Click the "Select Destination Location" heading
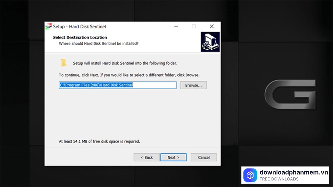The image size is (333, 187). coord(80,37)
